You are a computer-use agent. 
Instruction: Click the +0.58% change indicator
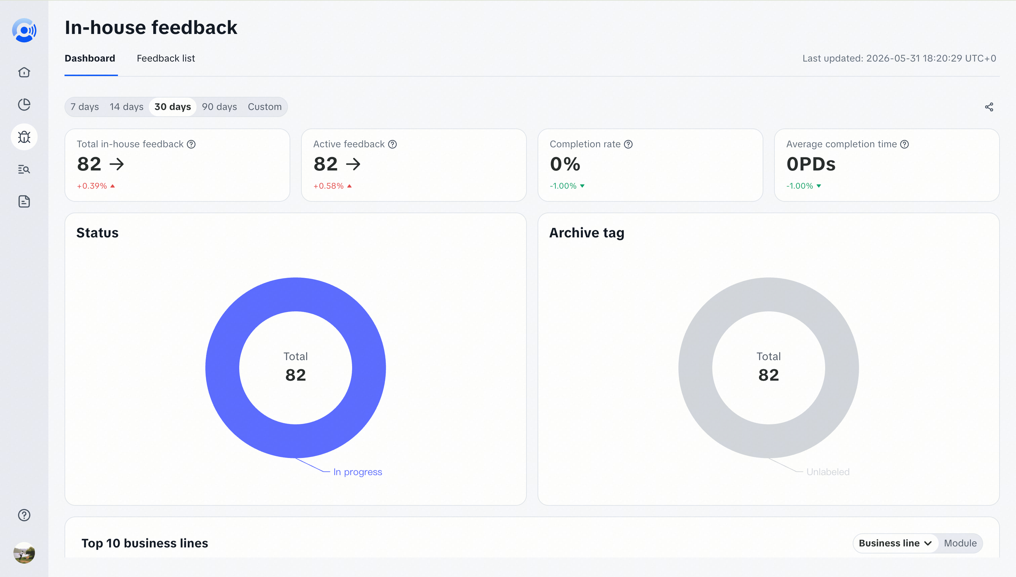click(x=333, y=186)
